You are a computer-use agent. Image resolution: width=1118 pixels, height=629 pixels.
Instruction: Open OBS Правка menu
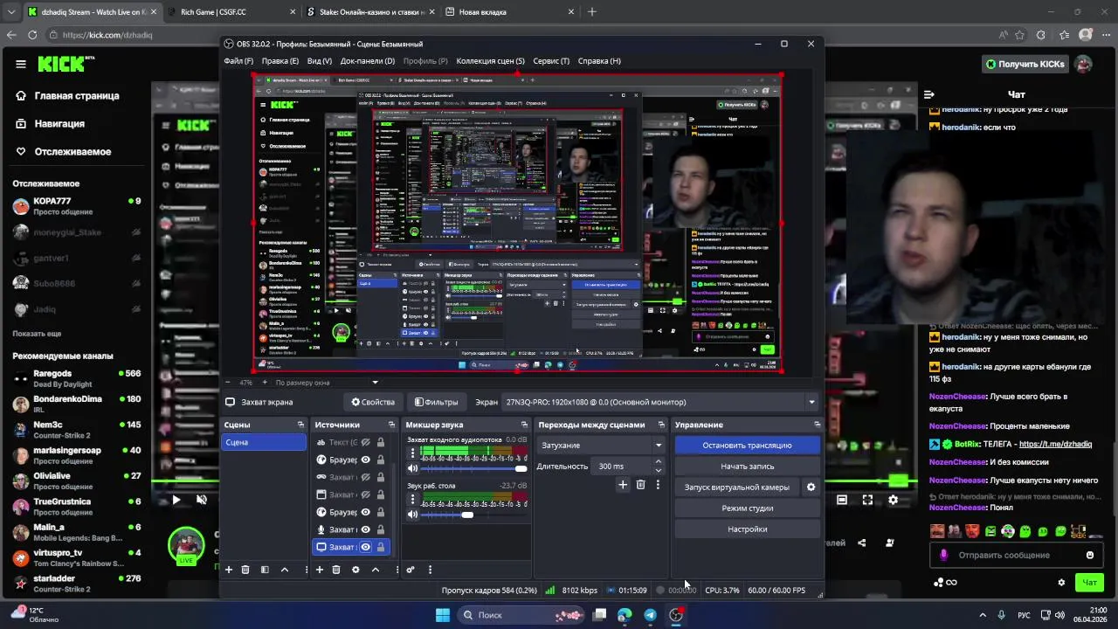point(279,61)
